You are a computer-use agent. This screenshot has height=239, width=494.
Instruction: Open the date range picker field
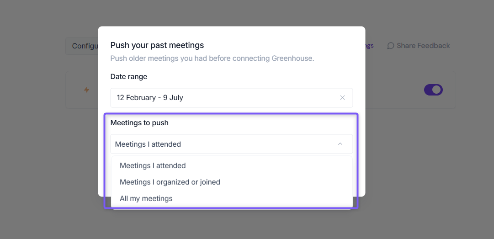coord(232,98)
